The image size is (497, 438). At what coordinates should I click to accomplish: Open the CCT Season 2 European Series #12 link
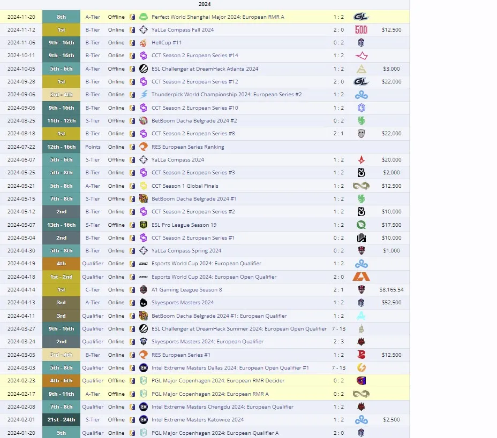click(x=194, y=82)
